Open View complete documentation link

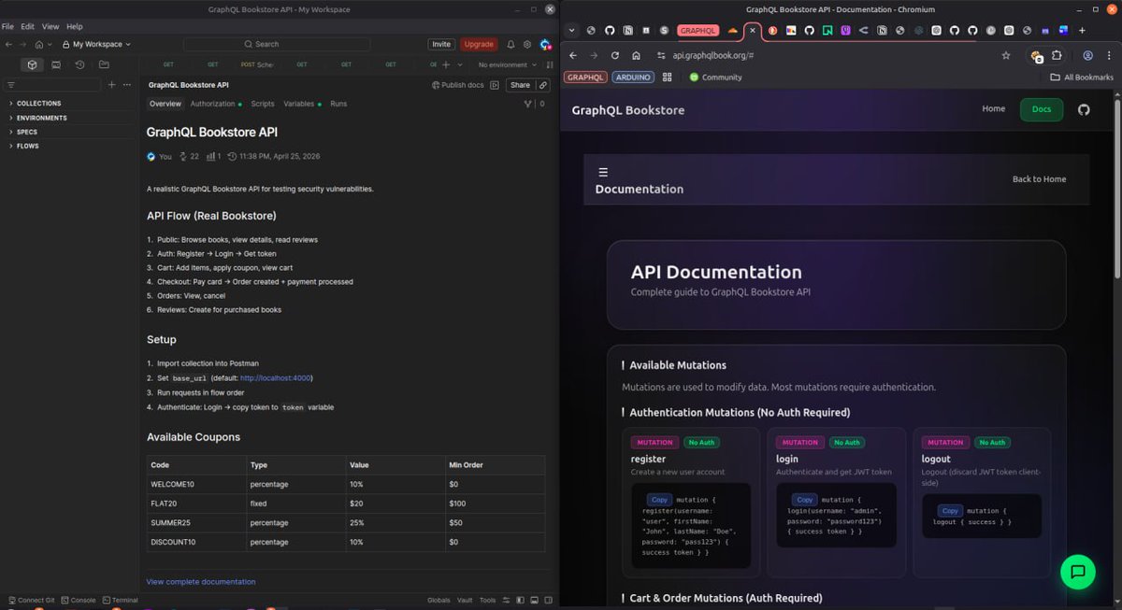(201, 581)
